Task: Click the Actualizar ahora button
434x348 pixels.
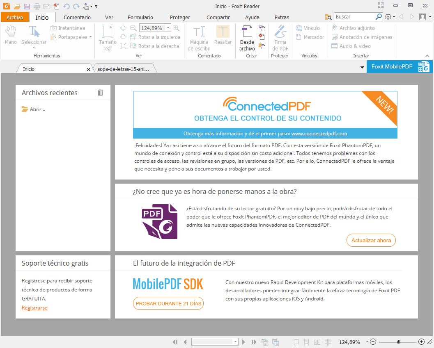Action: click(x=371, y=240)
